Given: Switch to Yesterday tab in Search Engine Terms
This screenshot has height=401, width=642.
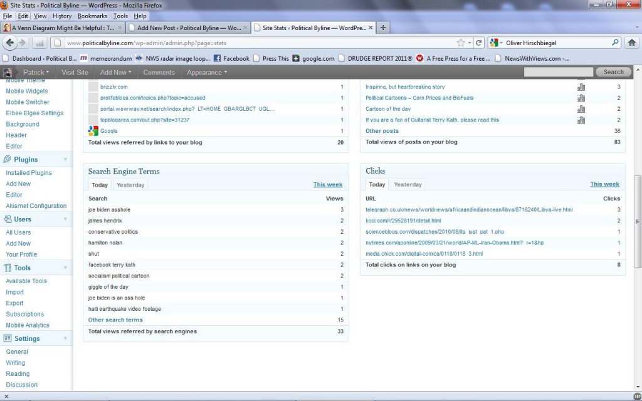Looking at the screenshot, I should click(130, 185).
